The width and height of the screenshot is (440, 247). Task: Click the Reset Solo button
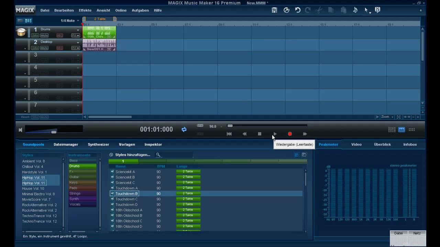35,117
